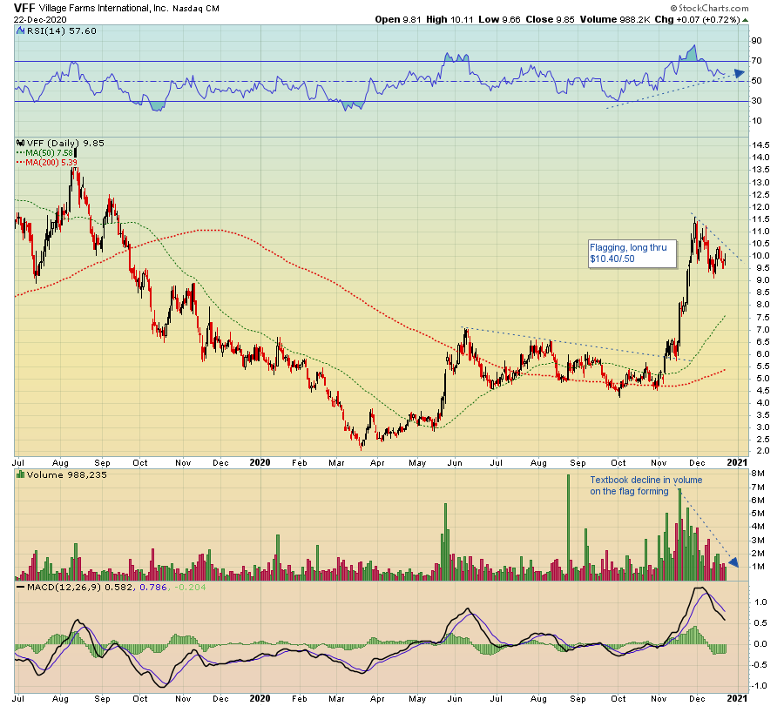Screen dimensions: 784x706
Task: Click the 0.0 zero-line label on the MACD axis
Action: (x=760, y=644)
